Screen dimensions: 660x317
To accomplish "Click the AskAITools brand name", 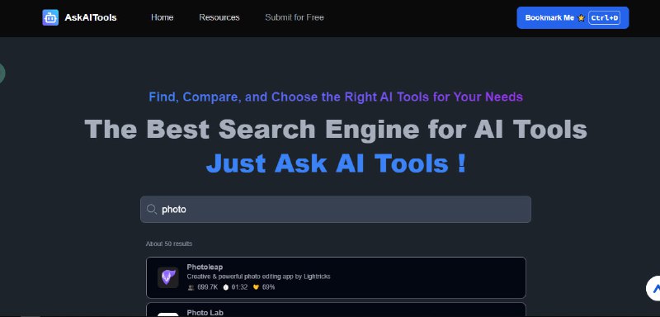I will 91,17.
